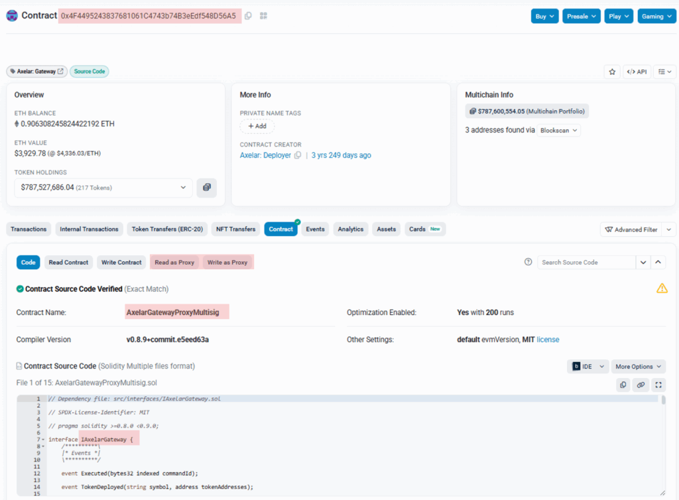Toggle fullscreen for the source code editor
The width and height of the screenshot is (679, 500).
pyautogui.click(x=658, y=385)
